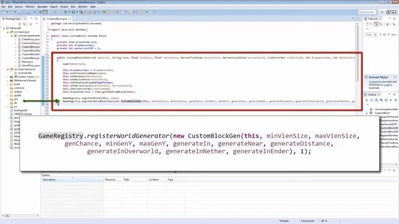Select the common folder

(19, 88)
